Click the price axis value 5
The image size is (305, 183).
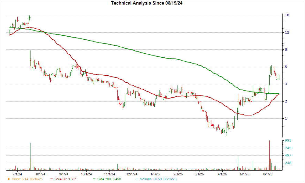(x=286, y=67)
